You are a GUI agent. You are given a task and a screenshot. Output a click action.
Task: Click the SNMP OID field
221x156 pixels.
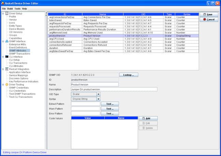[95, 75]
